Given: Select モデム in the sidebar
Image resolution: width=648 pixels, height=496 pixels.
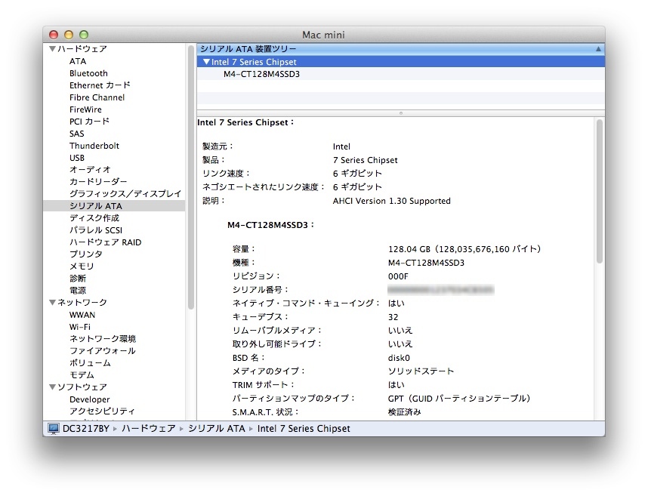Looking at the screenshot, I should tap(82, 375).
